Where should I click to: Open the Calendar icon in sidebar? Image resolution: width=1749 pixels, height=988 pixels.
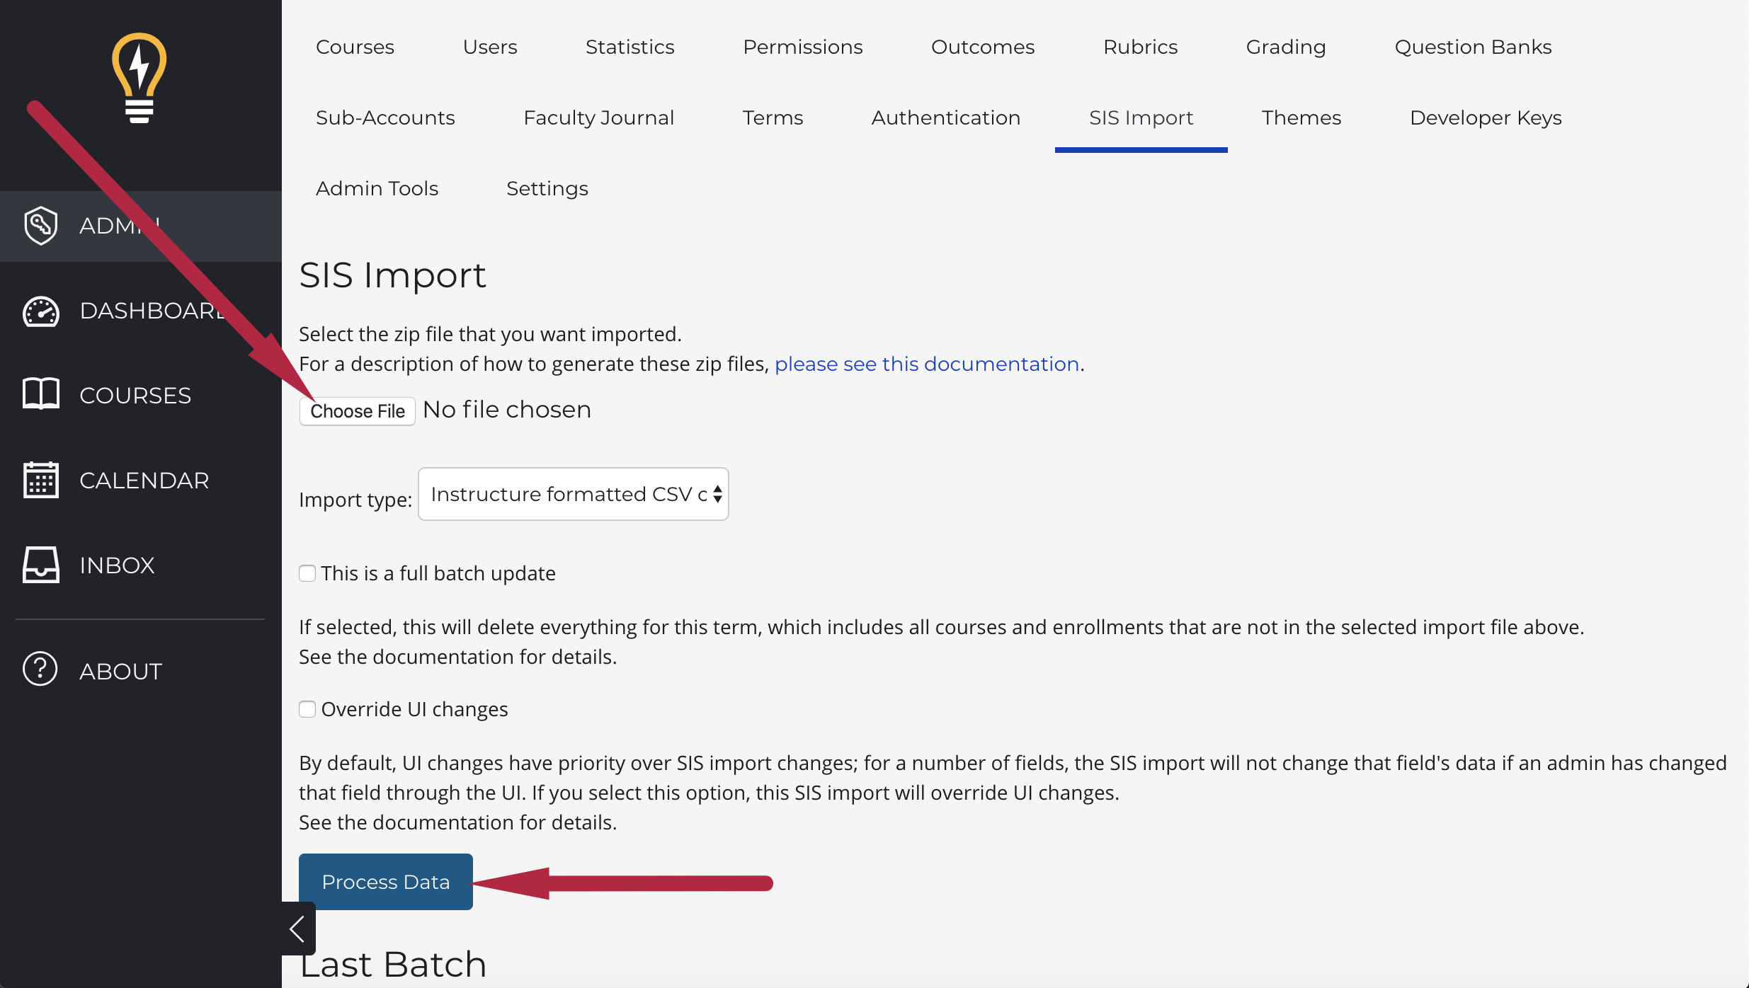click(x=40, y=480)
